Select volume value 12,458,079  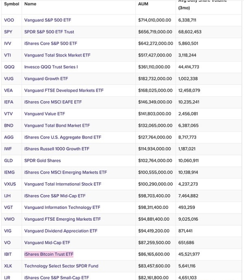(x=189, y=90)
